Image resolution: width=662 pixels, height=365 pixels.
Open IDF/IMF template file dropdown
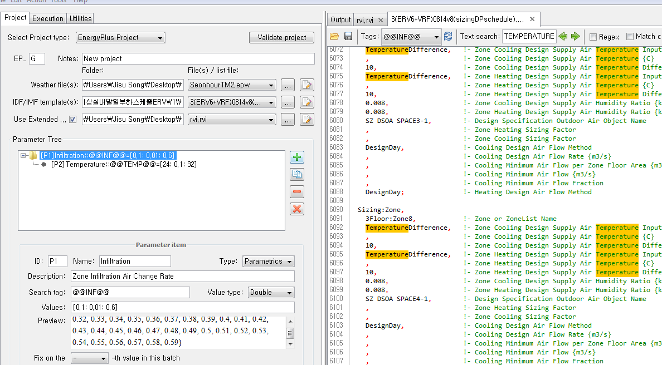[x=232, y=102]
